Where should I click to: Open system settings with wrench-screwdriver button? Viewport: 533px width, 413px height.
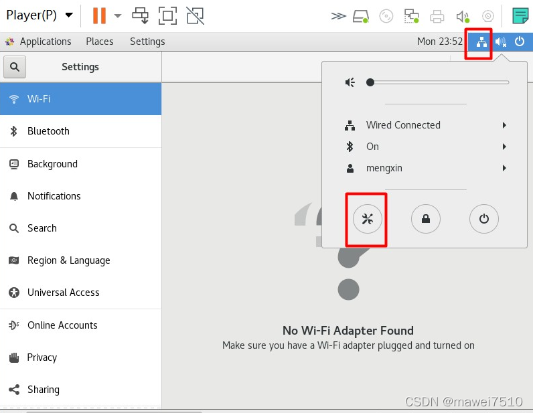(368, 219)
